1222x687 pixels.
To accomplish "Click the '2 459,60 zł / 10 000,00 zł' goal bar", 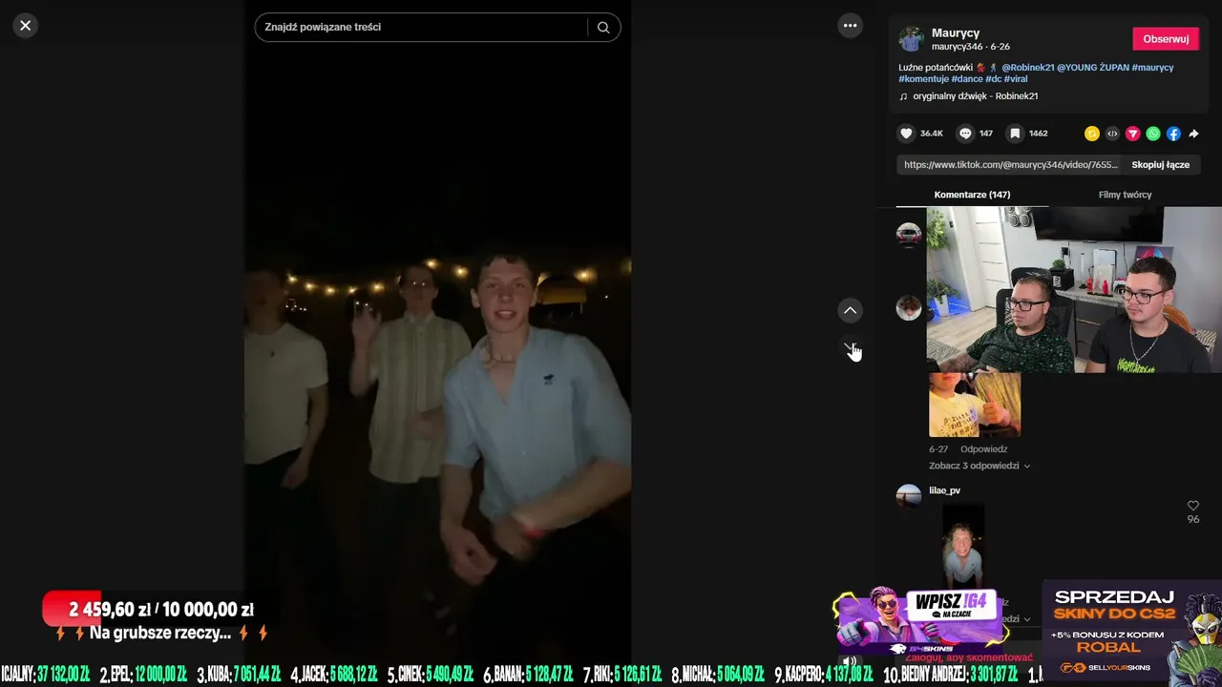I will click(150, 610).
